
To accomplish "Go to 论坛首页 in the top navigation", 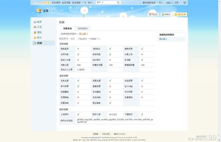I will coord(56,3).
